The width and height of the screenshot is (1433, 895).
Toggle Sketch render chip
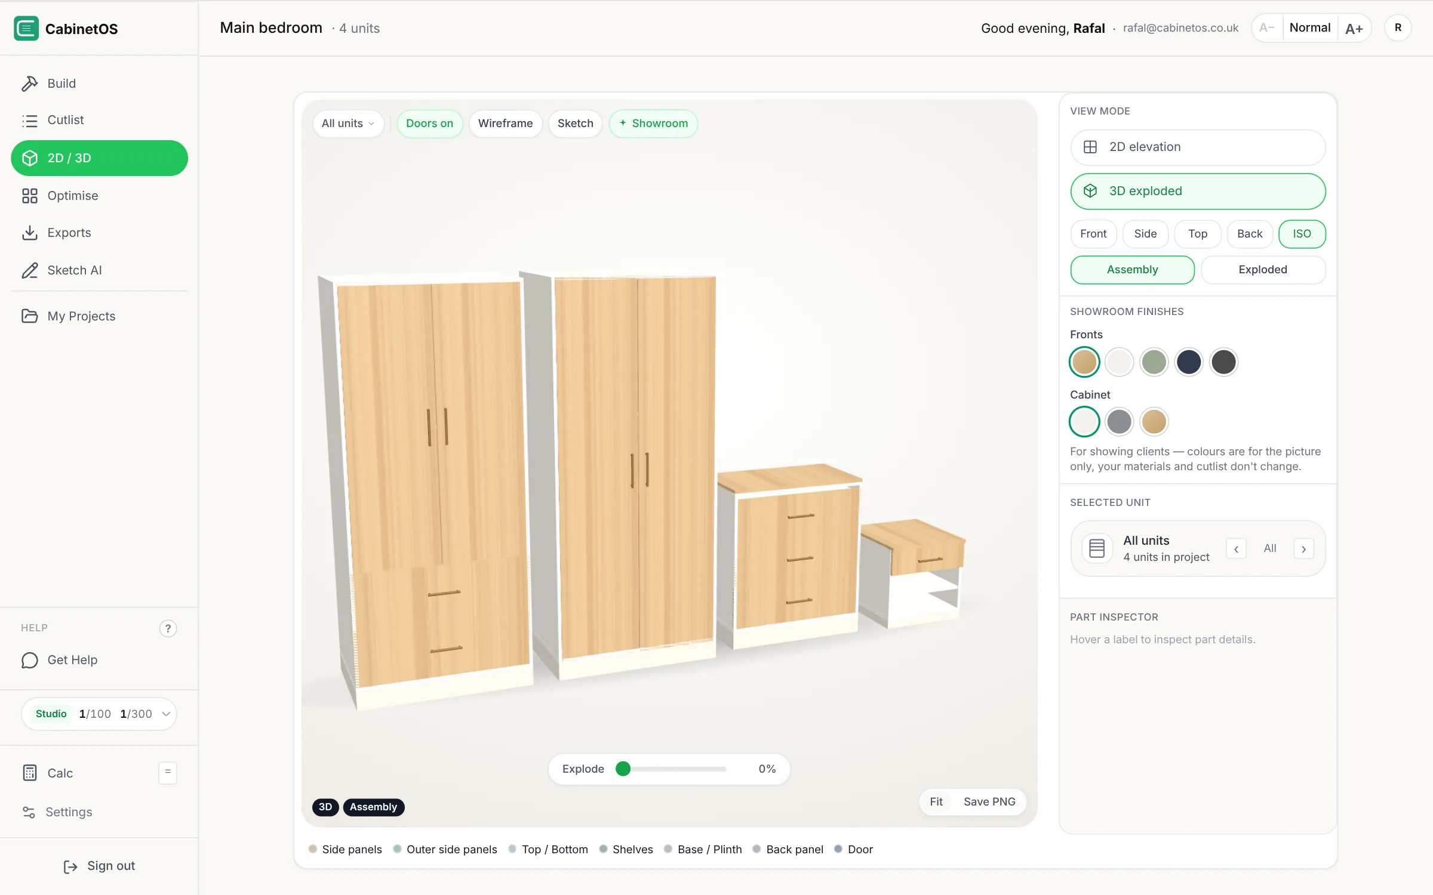point(575,124)
